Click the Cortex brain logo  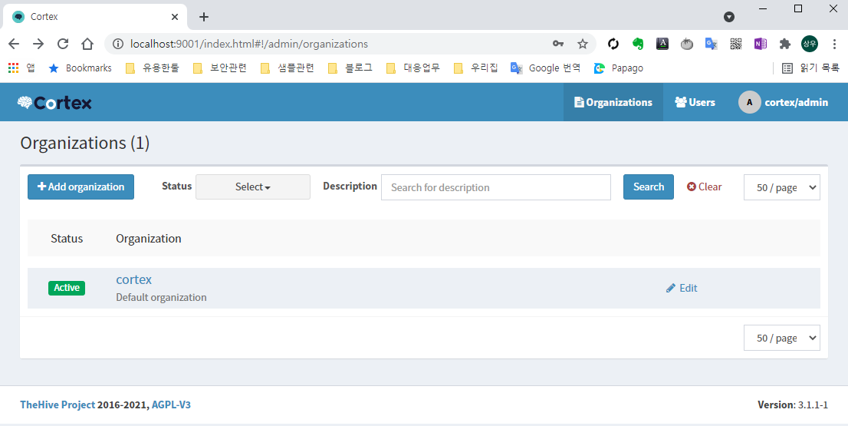[54, 102]
